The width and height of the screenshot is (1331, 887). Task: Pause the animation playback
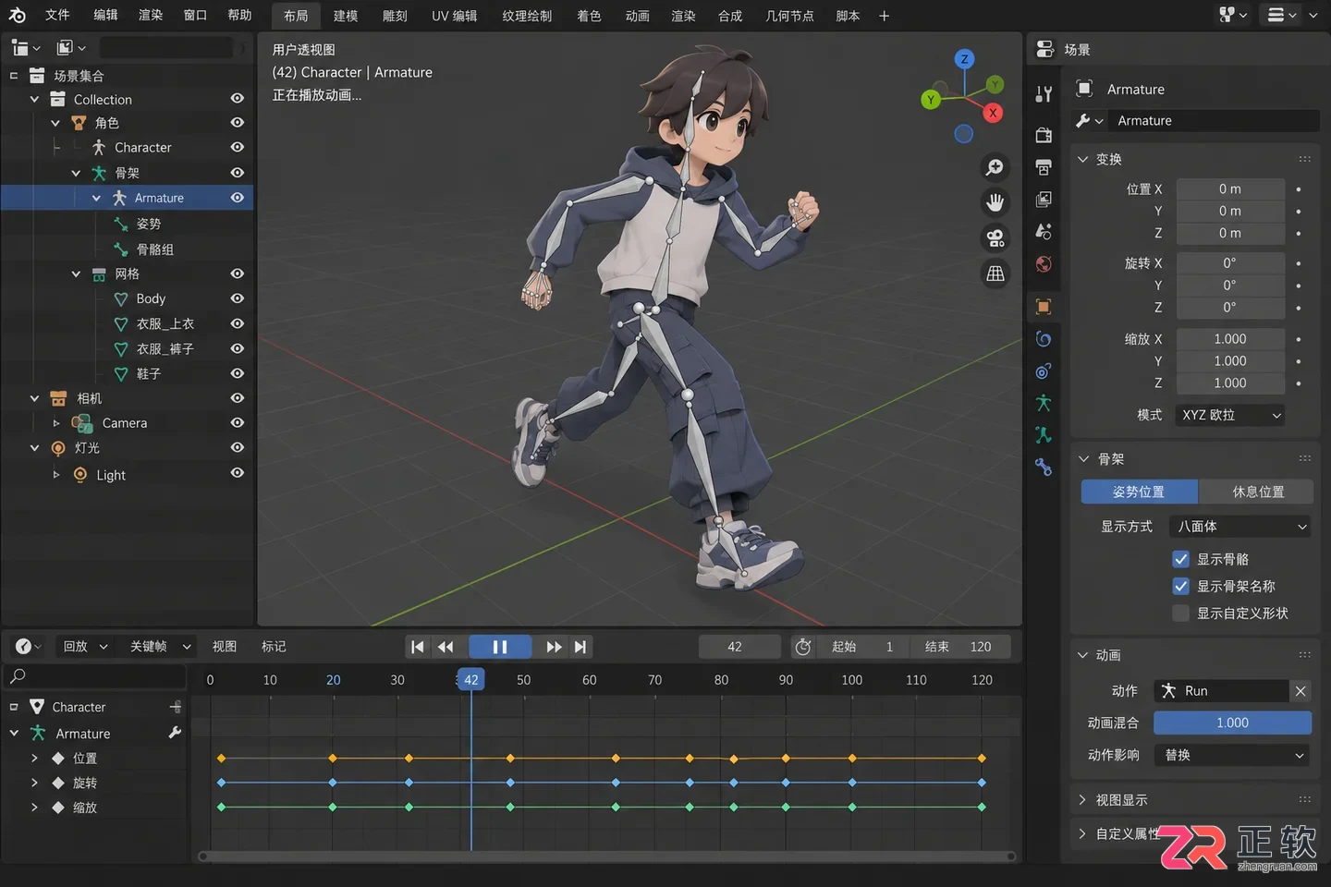point(500,647)
